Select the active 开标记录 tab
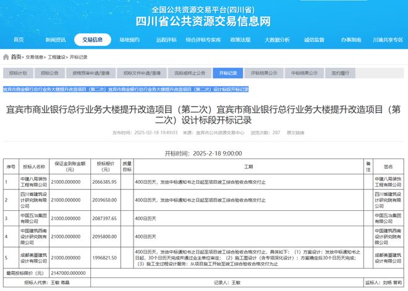The image size is (408, 291). (x=228, y=73)
